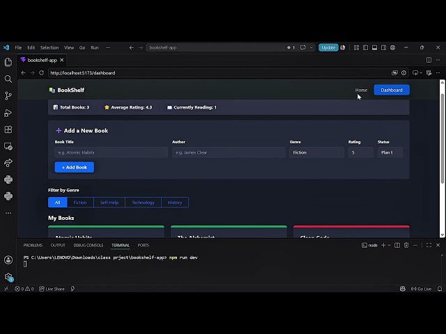The height and width of the screenshot is (334, 446).
Task: Open the Search view in activity bar
Action: [8, 79]
